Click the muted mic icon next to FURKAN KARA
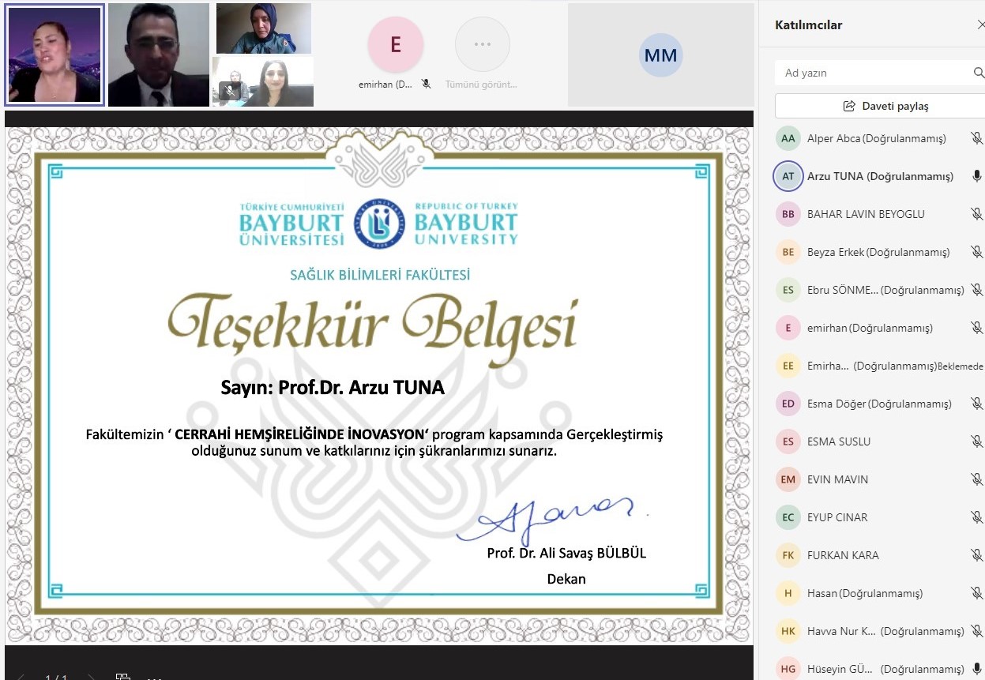Image resolution: width=985 pixels, height=680 pixels. 976,555
